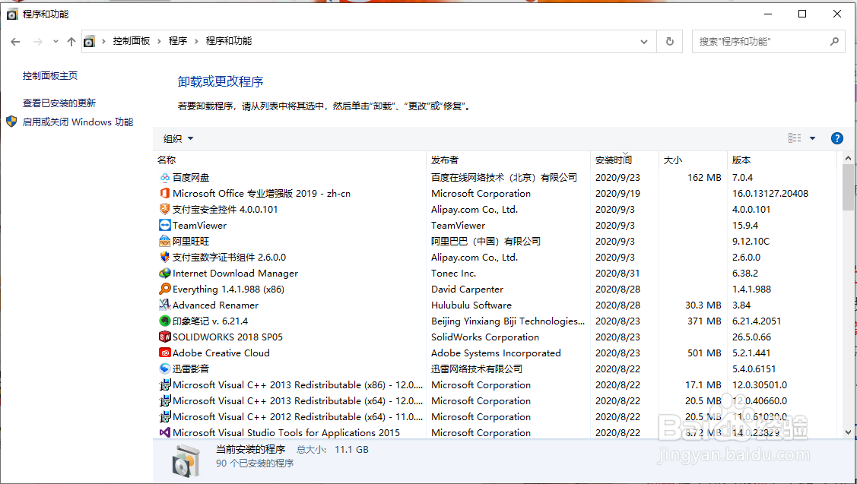The image size is (857, 484).
Task: Click the Visual C++ 2012 x64 icon
Action: point(164,416)
